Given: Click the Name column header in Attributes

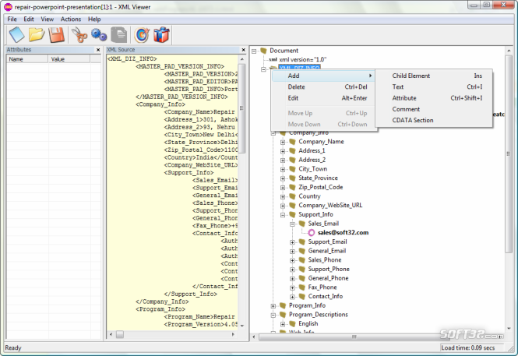Looking at the screenshot, I should tap(27, 59).
